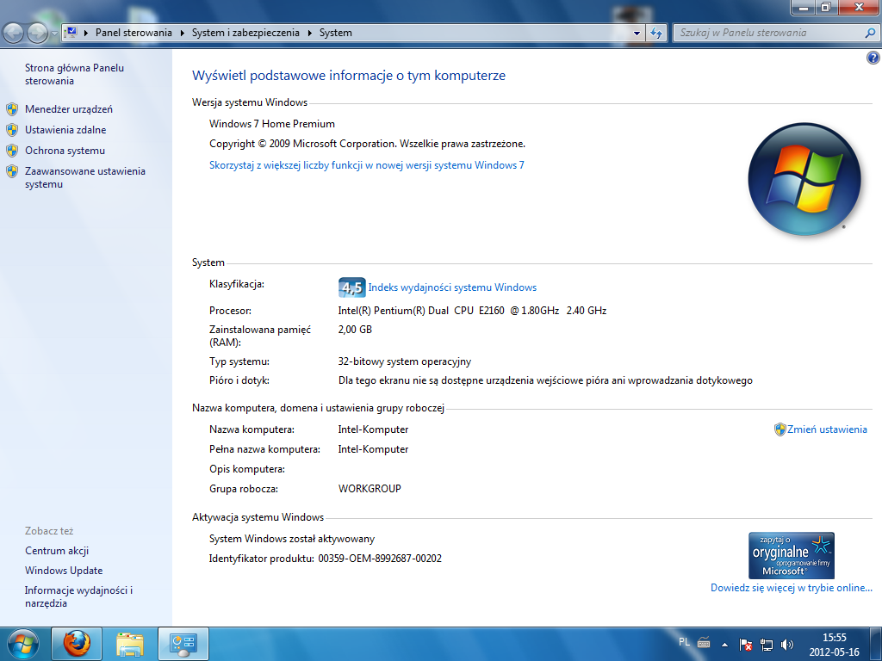Viewport: 882px width, 661px height.
Task: Open Indeks wydajności systemu Windows
Action: tap(452, 287)
